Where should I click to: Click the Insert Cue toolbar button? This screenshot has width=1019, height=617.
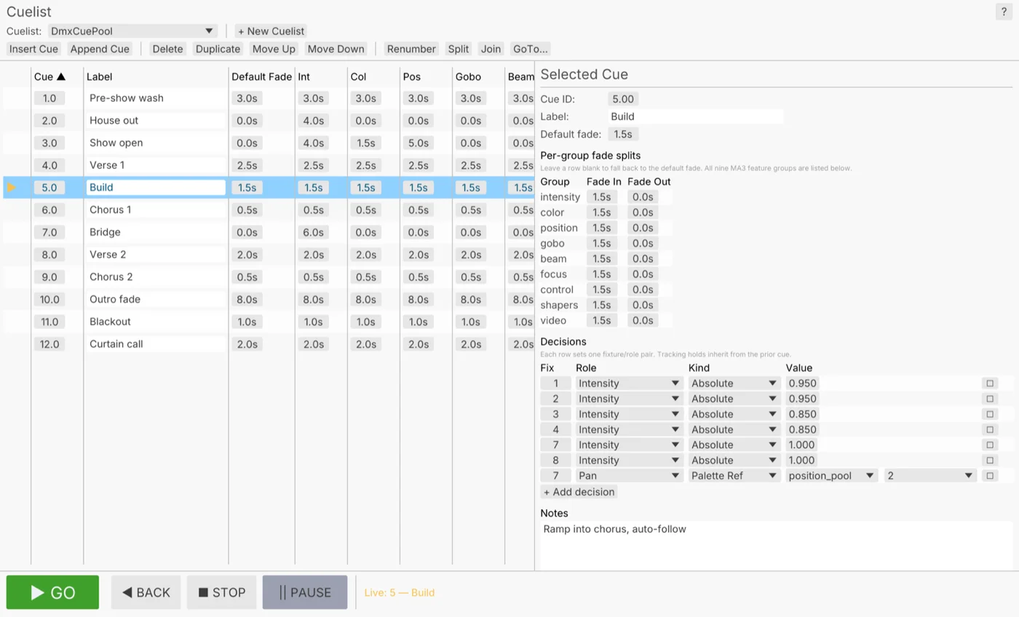point(33,49)
